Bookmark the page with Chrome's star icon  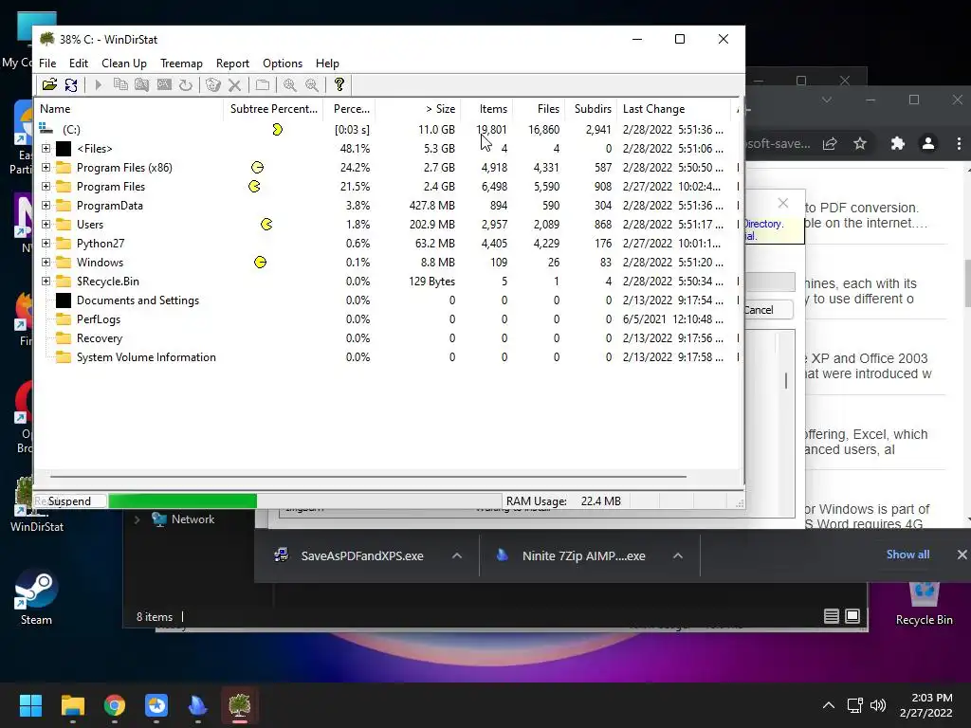[x=860, y=144]
